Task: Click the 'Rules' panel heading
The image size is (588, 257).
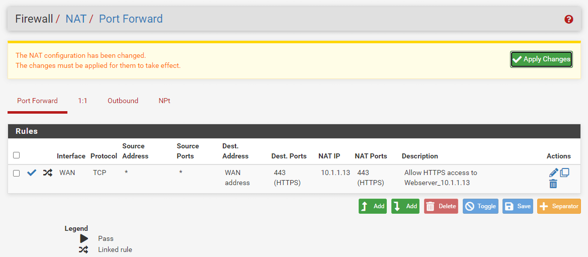Action: [x=27, y=131]
